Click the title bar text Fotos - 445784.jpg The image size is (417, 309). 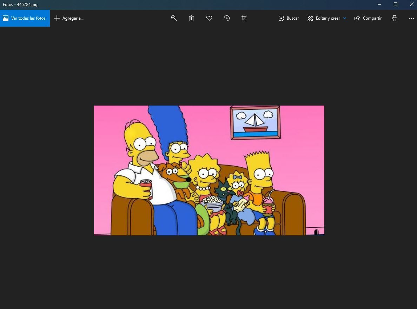click(20, 5)
